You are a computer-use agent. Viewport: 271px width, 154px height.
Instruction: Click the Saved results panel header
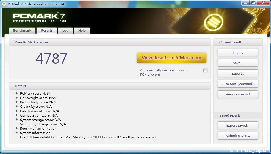point(238,115)
